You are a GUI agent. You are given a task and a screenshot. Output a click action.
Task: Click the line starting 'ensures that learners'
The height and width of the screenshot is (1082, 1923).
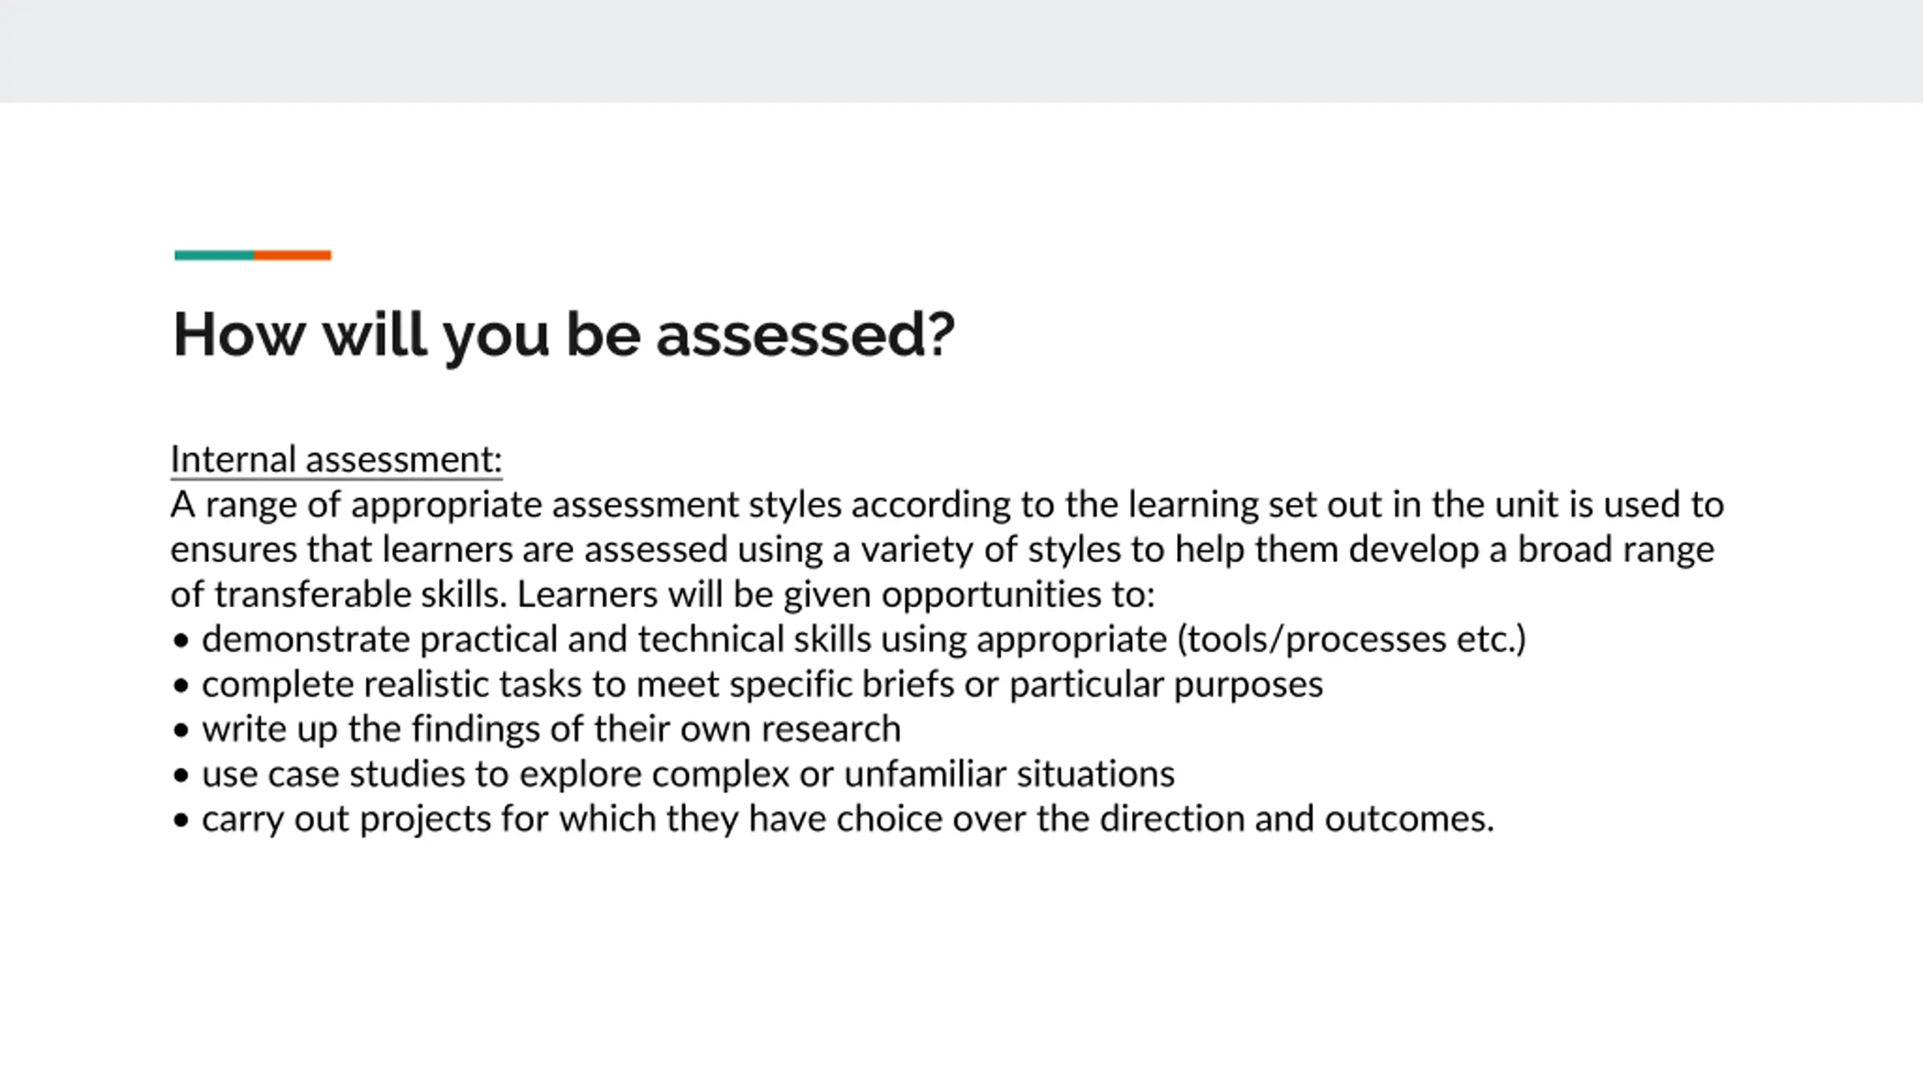click(x=943, y=550)
